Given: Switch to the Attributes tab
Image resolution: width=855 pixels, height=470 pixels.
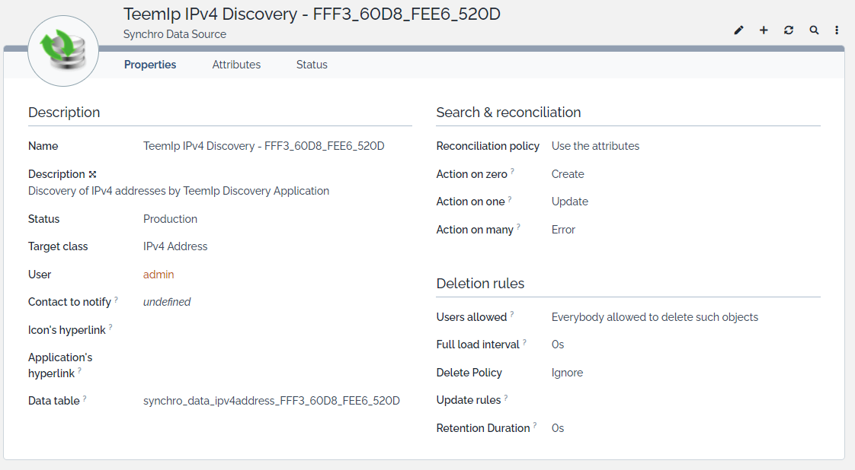Looking at the screenshot, I should (236, 65).
